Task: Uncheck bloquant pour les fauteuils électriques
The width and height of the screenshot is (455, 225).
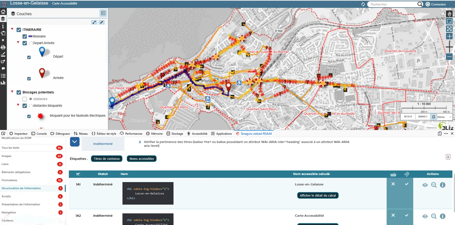Action: coord(29,116)
